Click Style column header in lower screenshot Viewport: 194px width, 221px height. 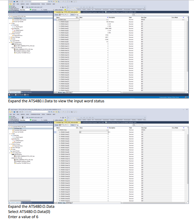tap(131, 128)
